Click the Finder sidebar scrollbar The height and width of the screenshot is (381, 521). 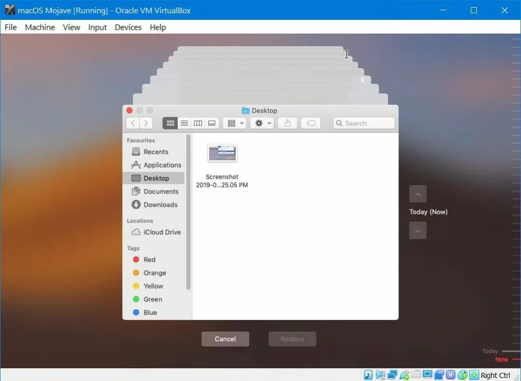click(x=188, y=212)
